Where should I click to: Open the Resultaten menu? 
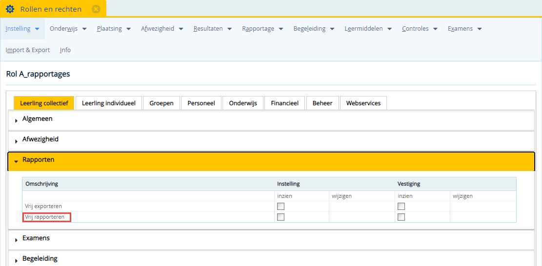click(213, 29)
